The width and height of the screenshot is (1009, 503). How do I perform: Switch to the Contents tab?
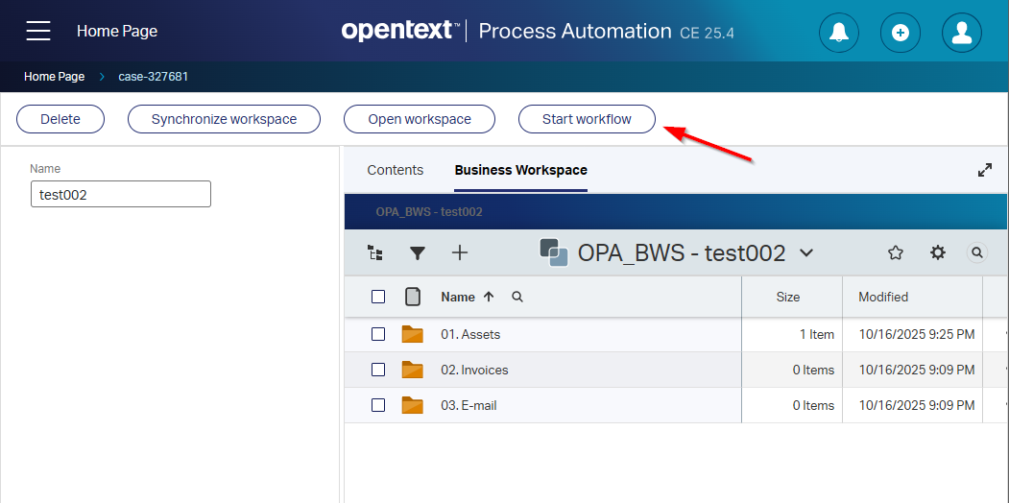coord(395,170)
